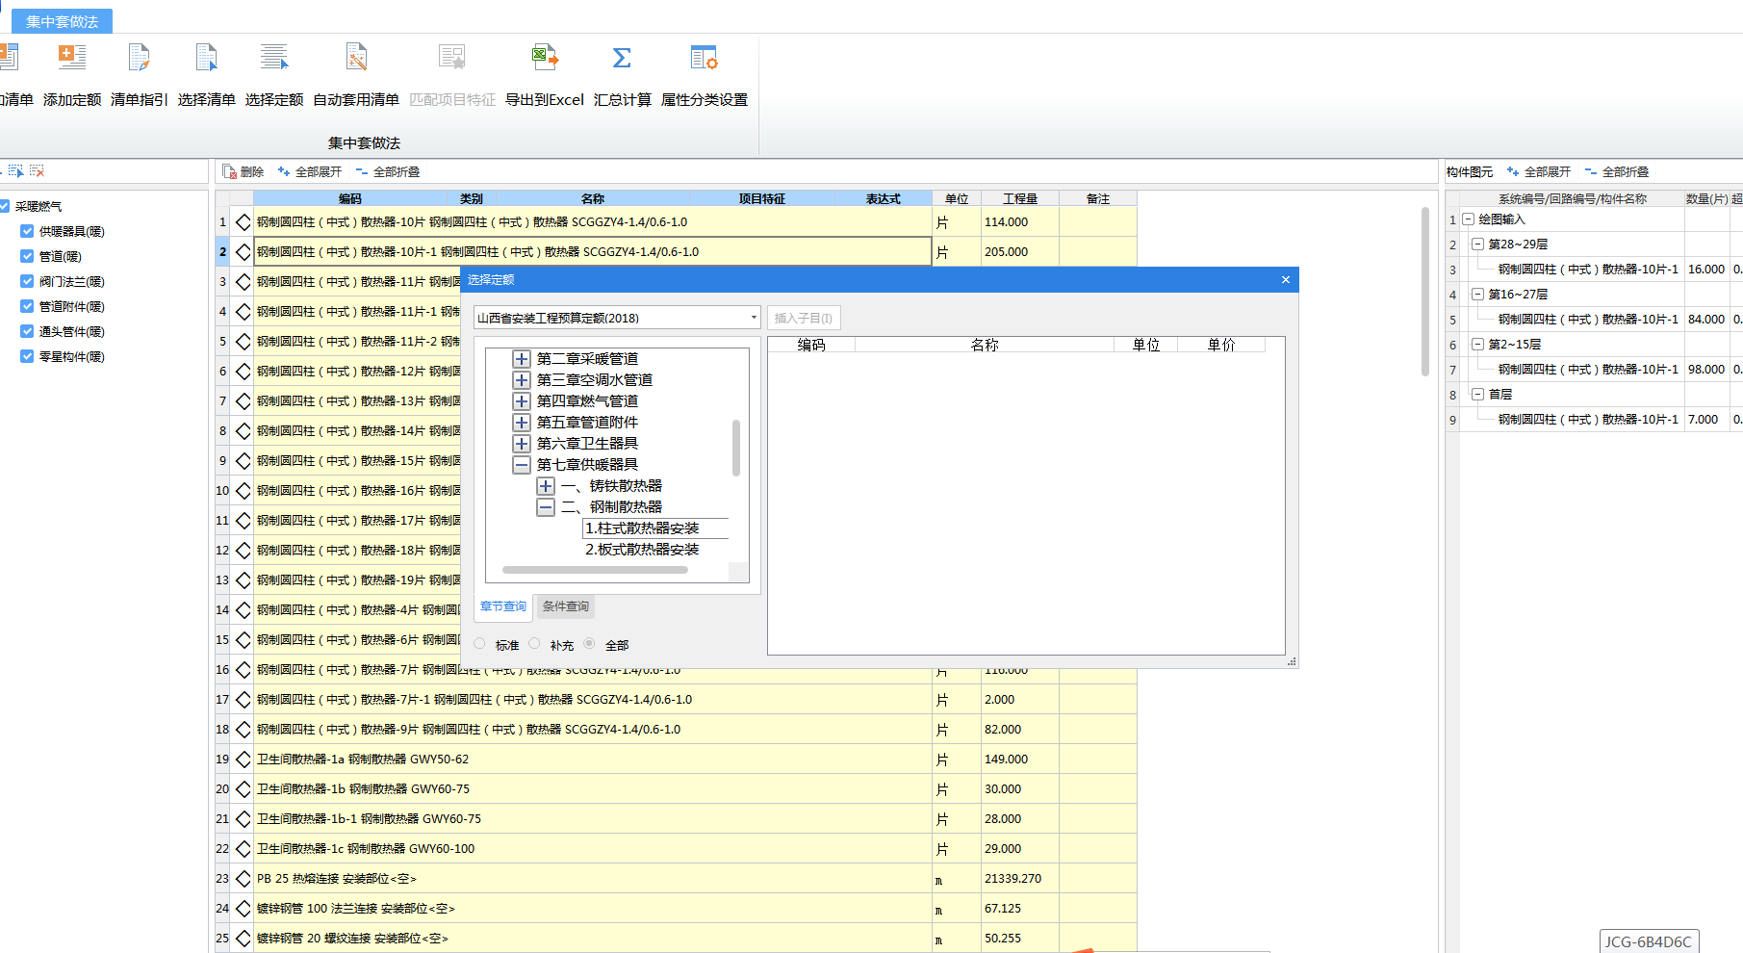Switch to 条件查询 tab
Image resolution: width=1743 pixels, height=953 pixels.
coord(565,606)
